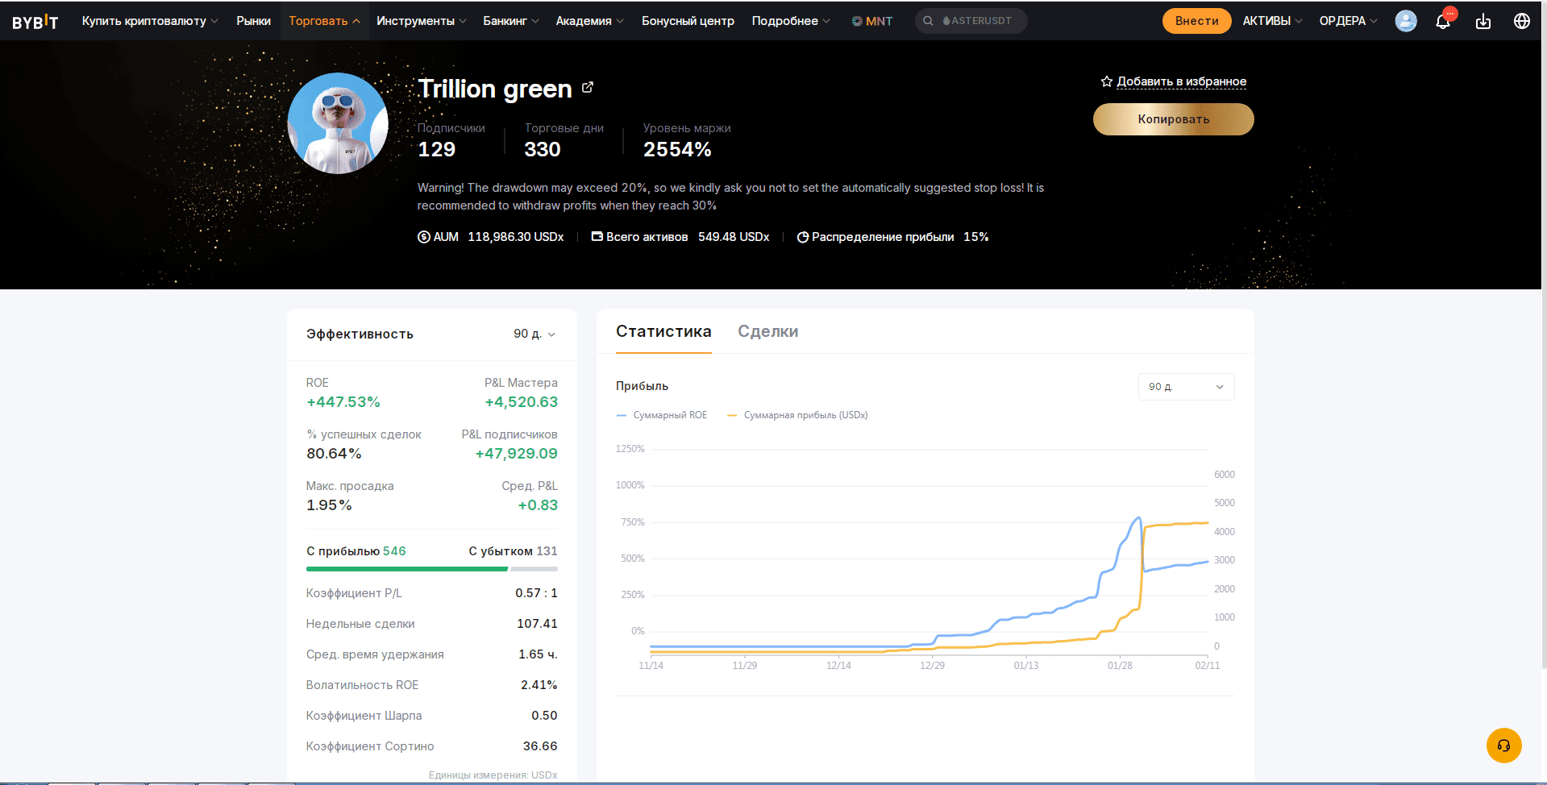Click the С убытком 131 label

[x=513, y=551]
